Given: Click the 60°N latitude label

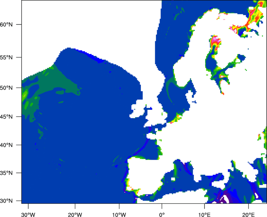Looking at the screenshot, I should (6, 24).
